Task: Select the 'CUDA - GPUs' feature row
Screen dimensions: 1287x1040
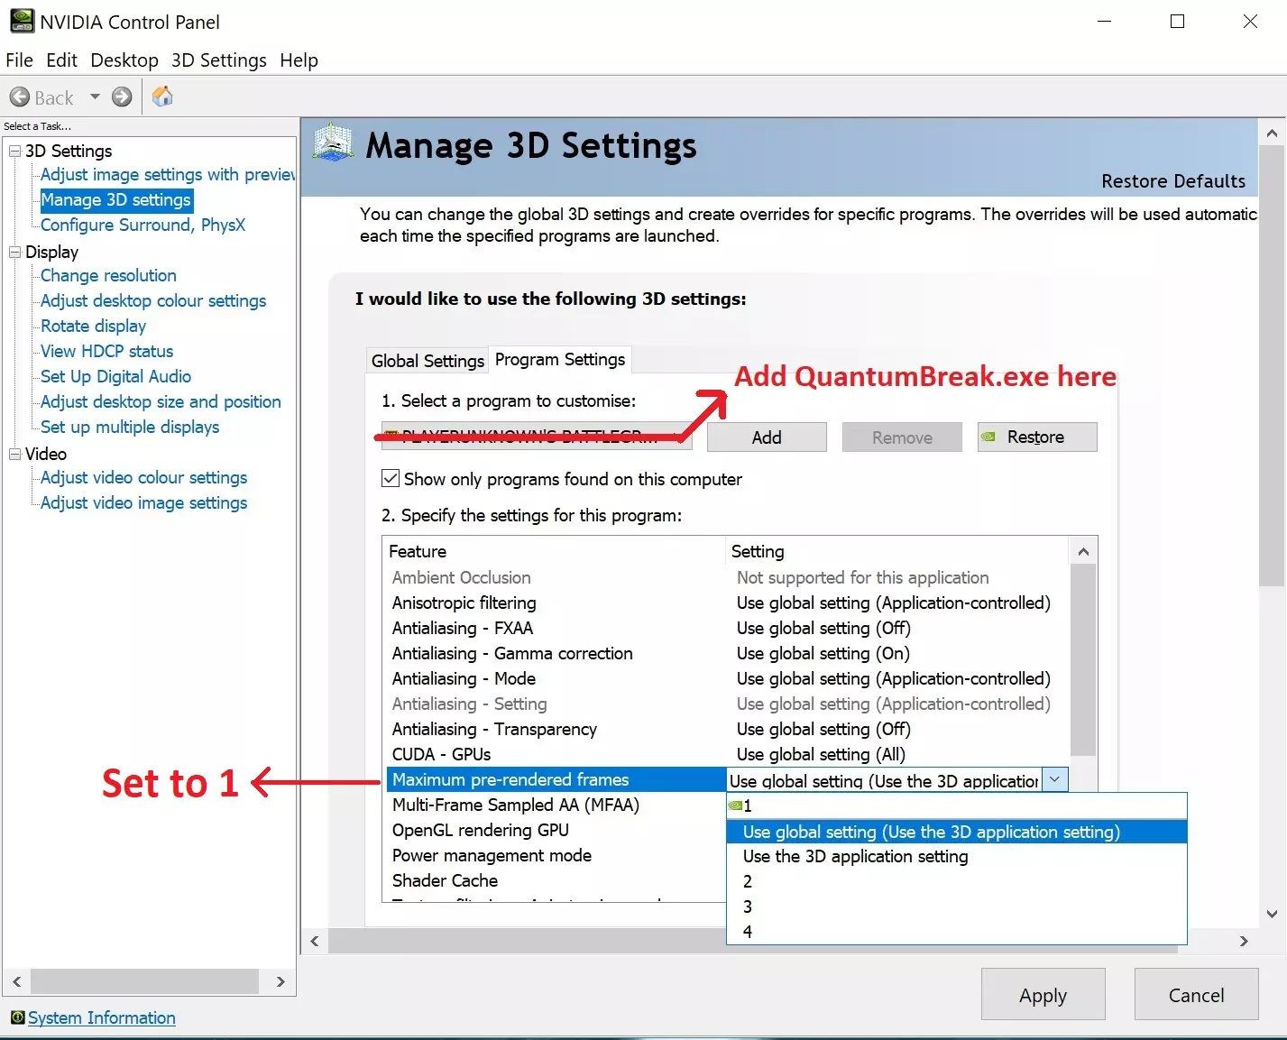Action: (x=727, y=754)
